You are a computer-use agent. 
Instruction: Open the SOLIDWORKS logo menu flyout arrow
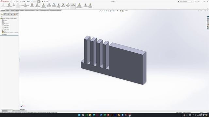11,1
